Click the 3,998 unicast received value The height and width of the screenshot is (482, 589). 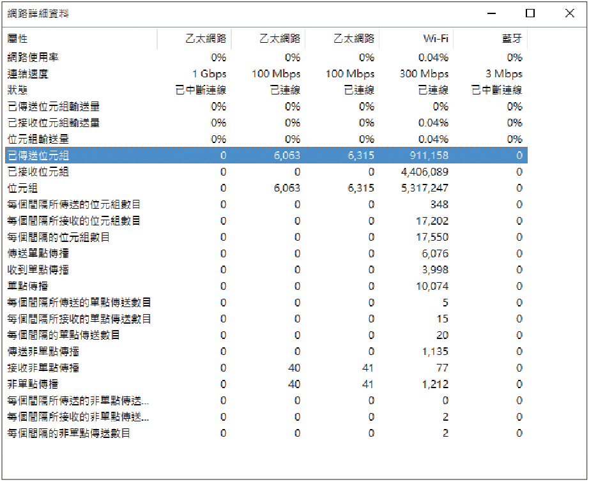coord(435,270)
